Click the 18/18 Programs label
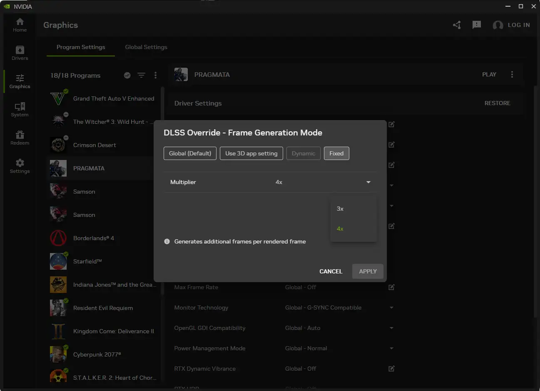This screenshot has width=540, height=391. pos(75,75)
